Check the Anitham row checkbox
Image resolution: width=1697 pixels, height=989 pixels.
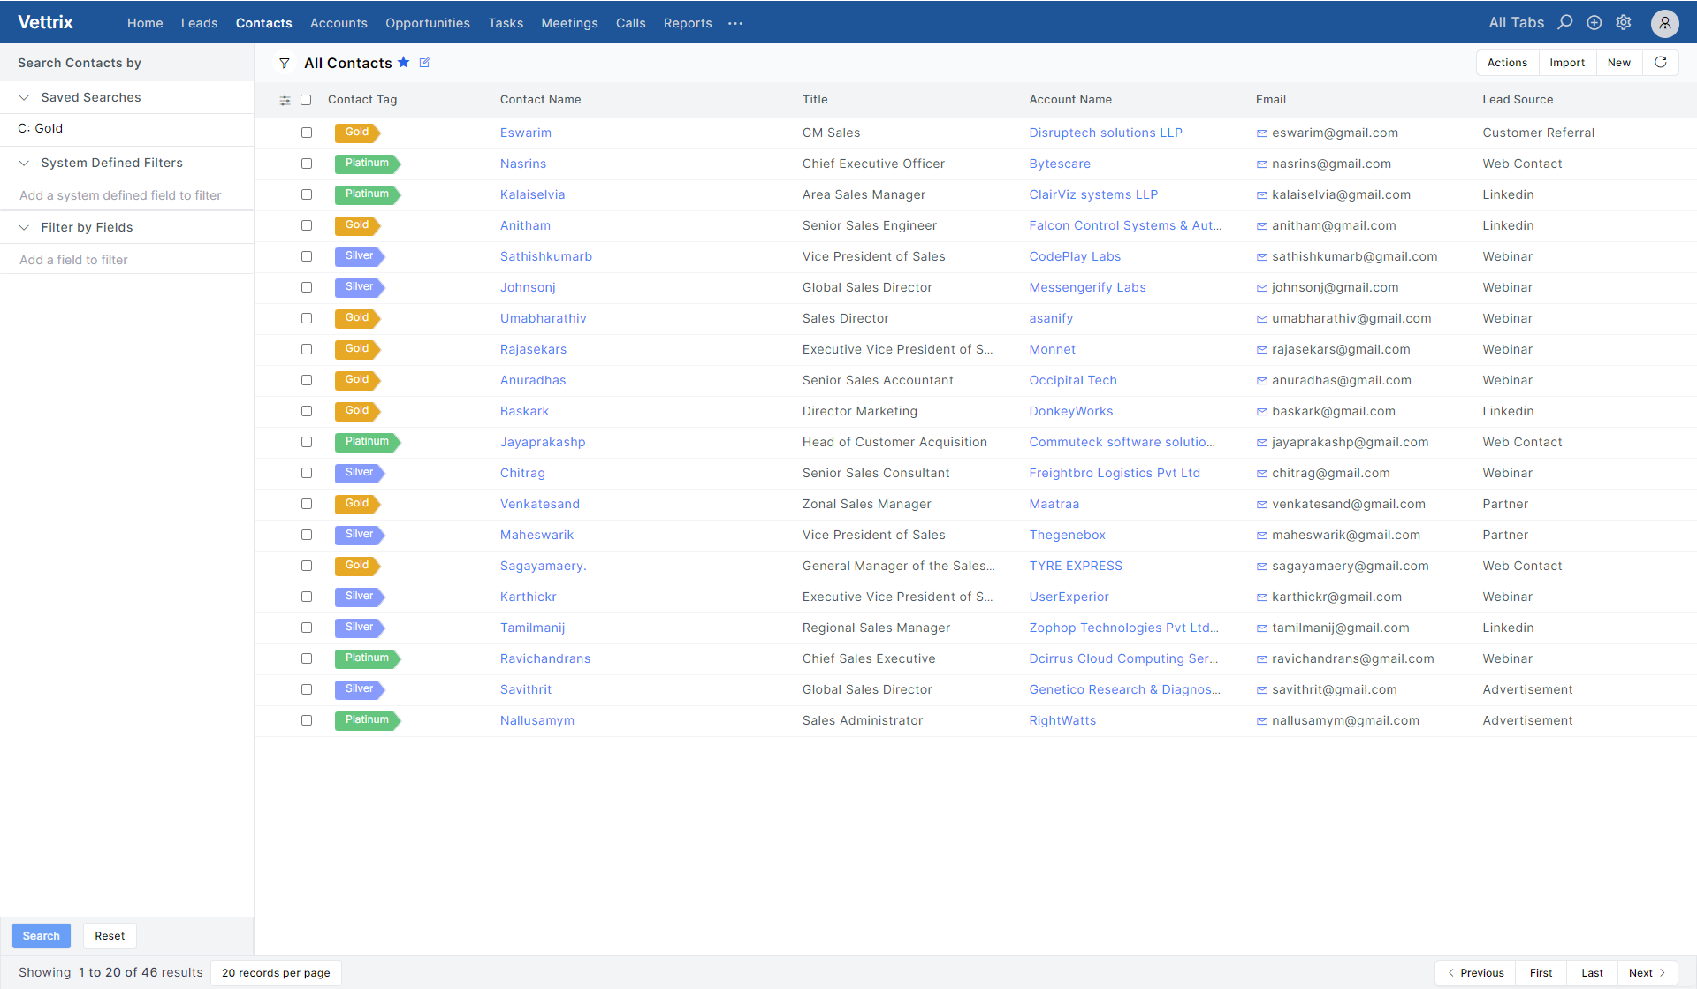coord(307,225)
